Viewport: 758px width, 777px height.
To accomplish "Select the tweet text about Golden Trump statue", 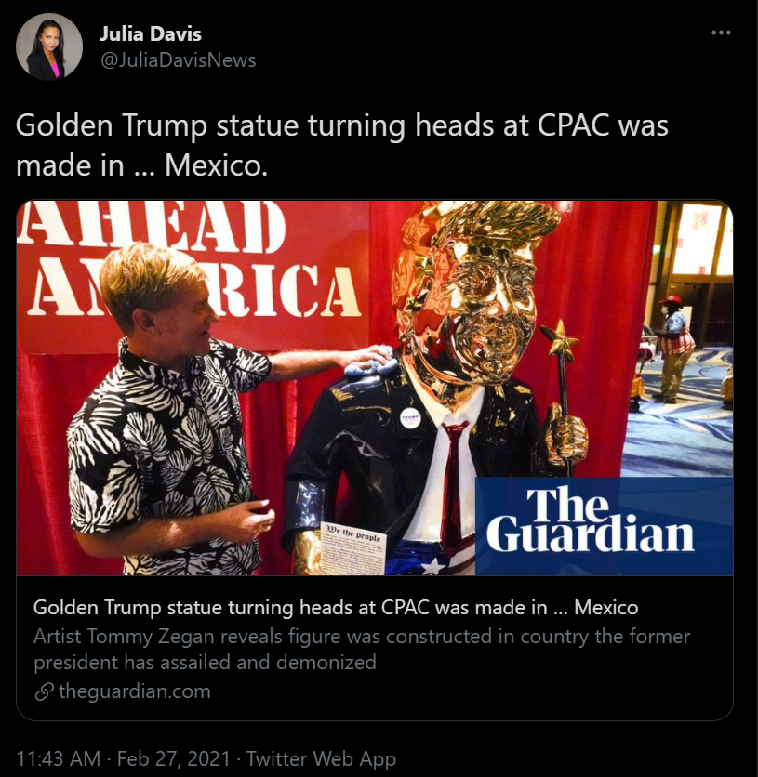I will pyautogui.click(x=342, y=145).
